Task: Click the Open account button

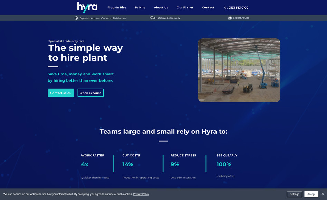Action: [x=90, y=93]
